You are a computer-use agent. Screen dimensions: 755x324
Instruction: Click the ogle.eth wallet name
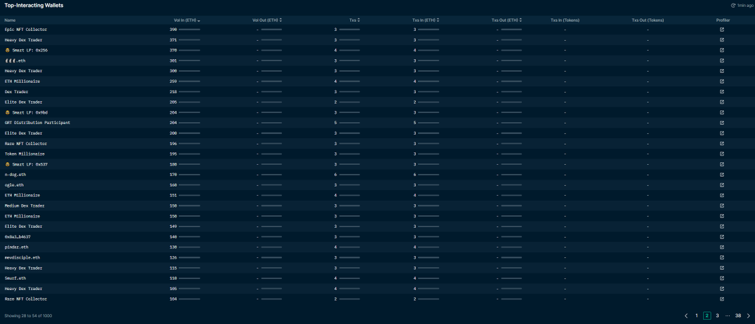pos(14,185)
